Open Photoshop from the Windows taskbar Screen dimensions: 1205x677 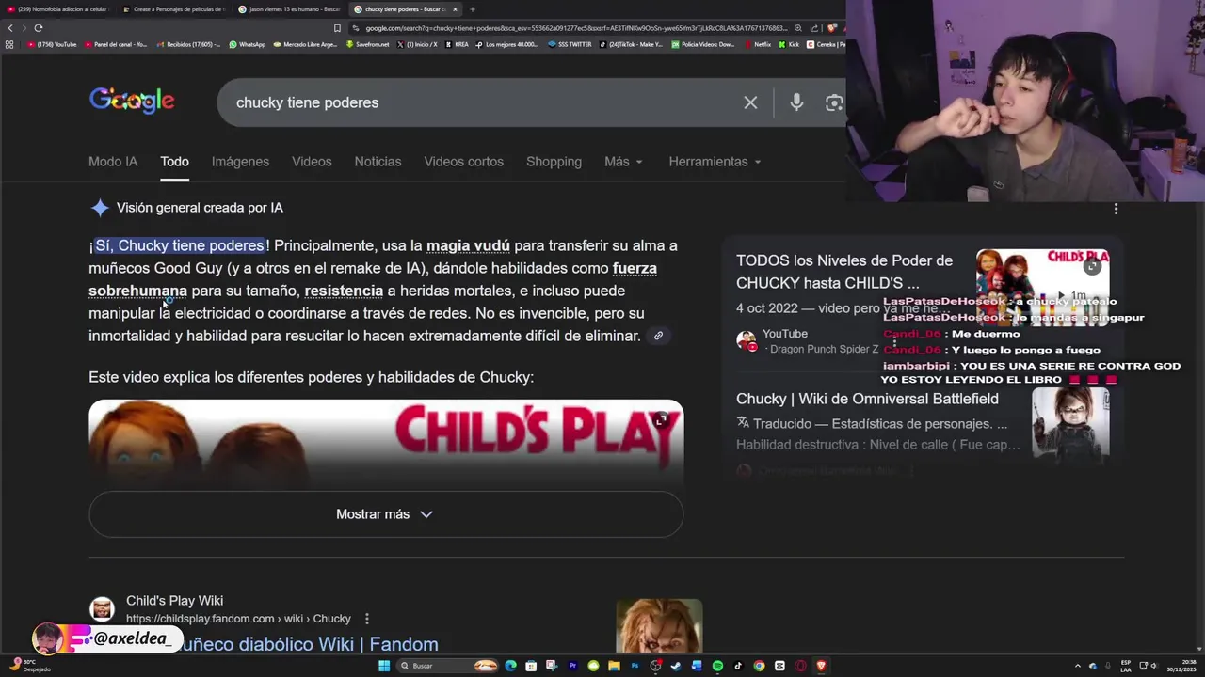pyautogui.click(x=635, y=666)
